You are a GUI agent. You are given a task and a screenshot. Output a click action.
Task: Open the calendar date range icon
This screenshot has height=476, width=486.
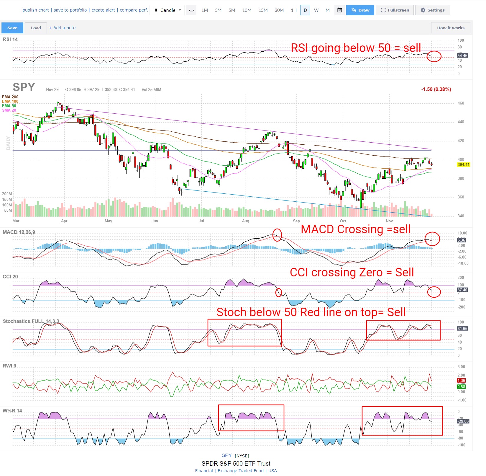340,10
